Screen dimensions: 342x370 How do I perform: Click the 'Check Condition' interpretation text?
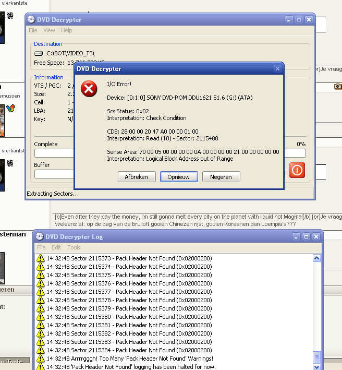coord(166,118)
